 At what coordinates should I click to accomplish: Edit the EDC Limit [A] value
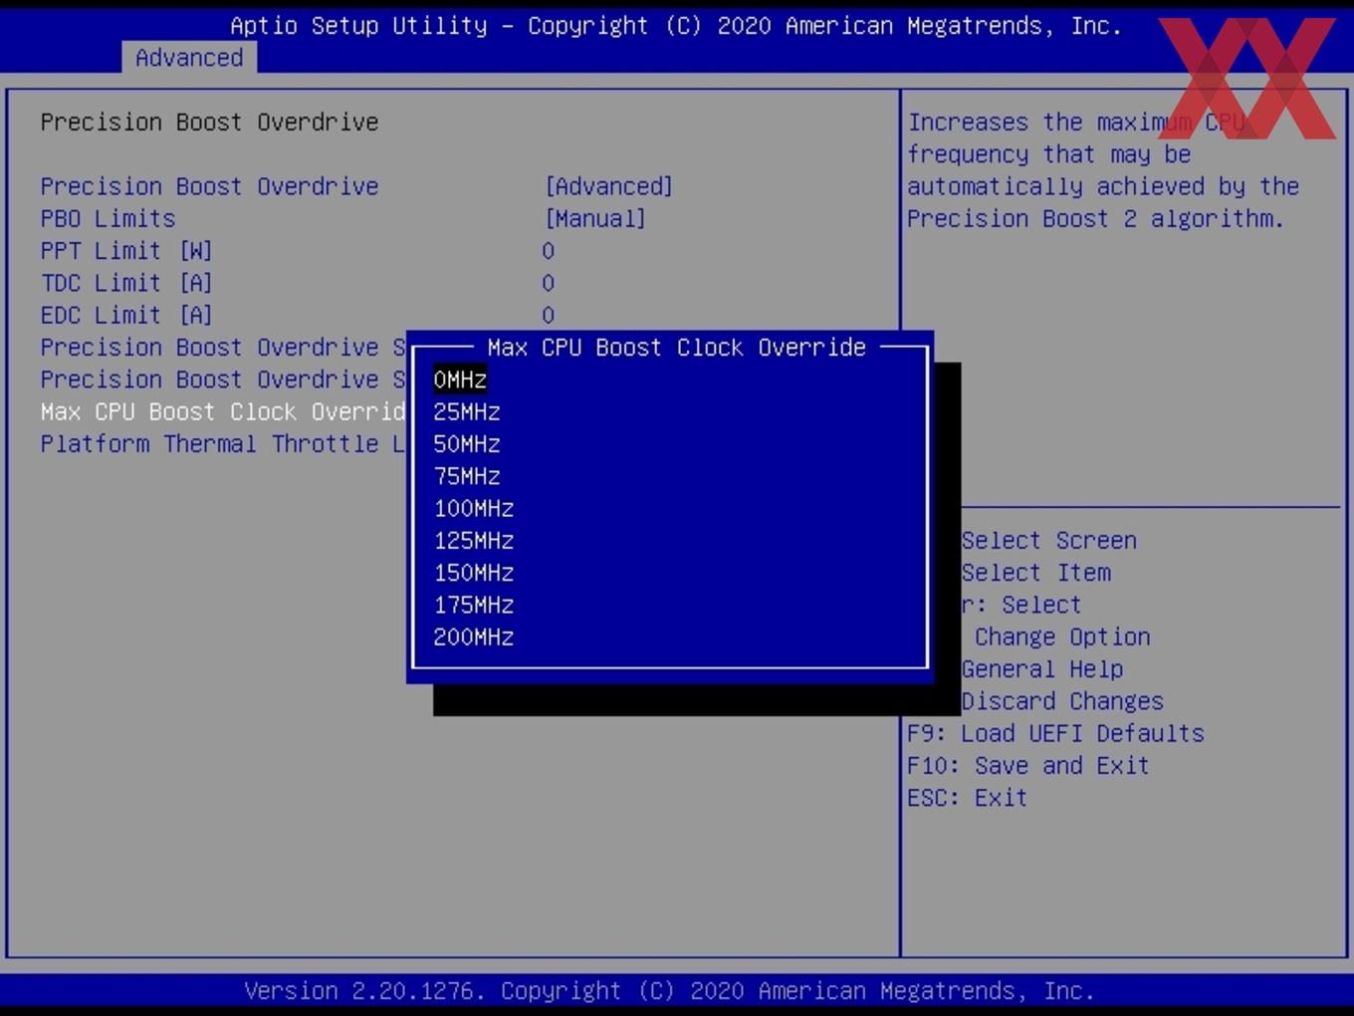[549, 315]
